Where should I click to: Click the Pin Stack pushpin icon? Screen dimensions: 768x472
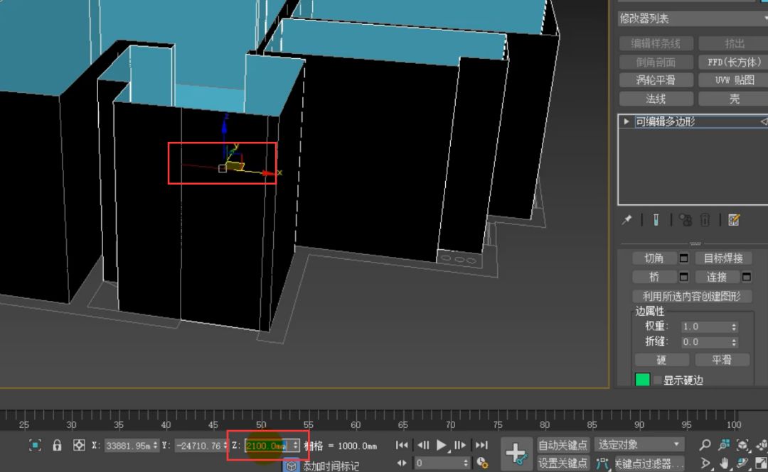click(x=627, y=220)
